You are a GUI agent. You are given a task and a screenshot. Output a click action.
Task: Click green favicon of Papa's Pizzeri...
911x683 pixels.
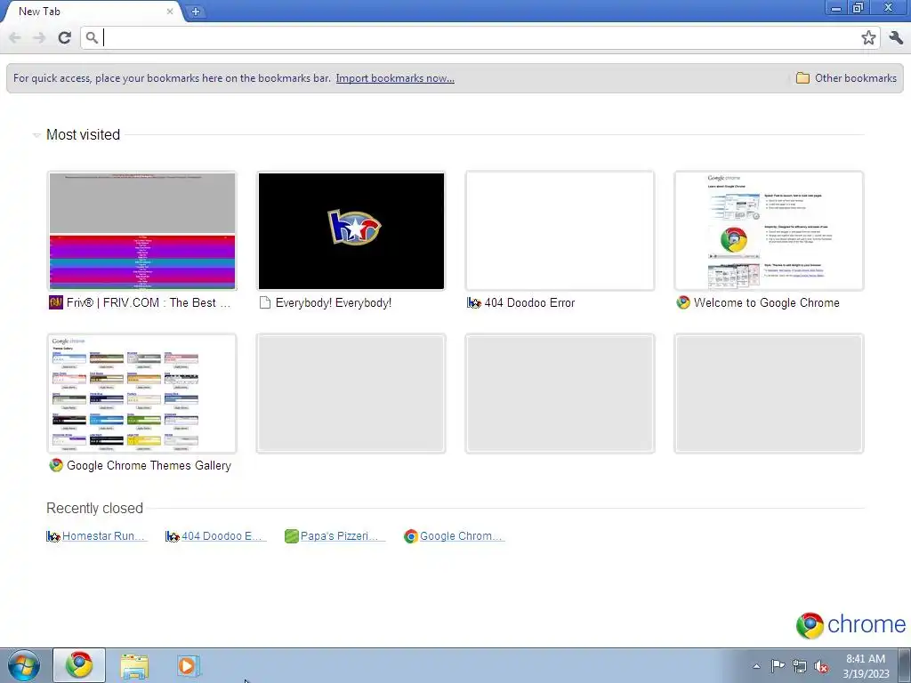(292, 536)
